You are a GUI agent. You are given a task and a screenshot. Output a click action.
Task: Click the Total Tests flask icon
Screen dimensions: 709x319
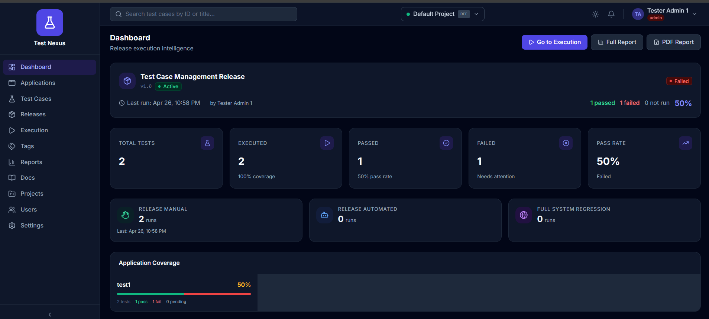pyautogui.click(x=207, y=143)
